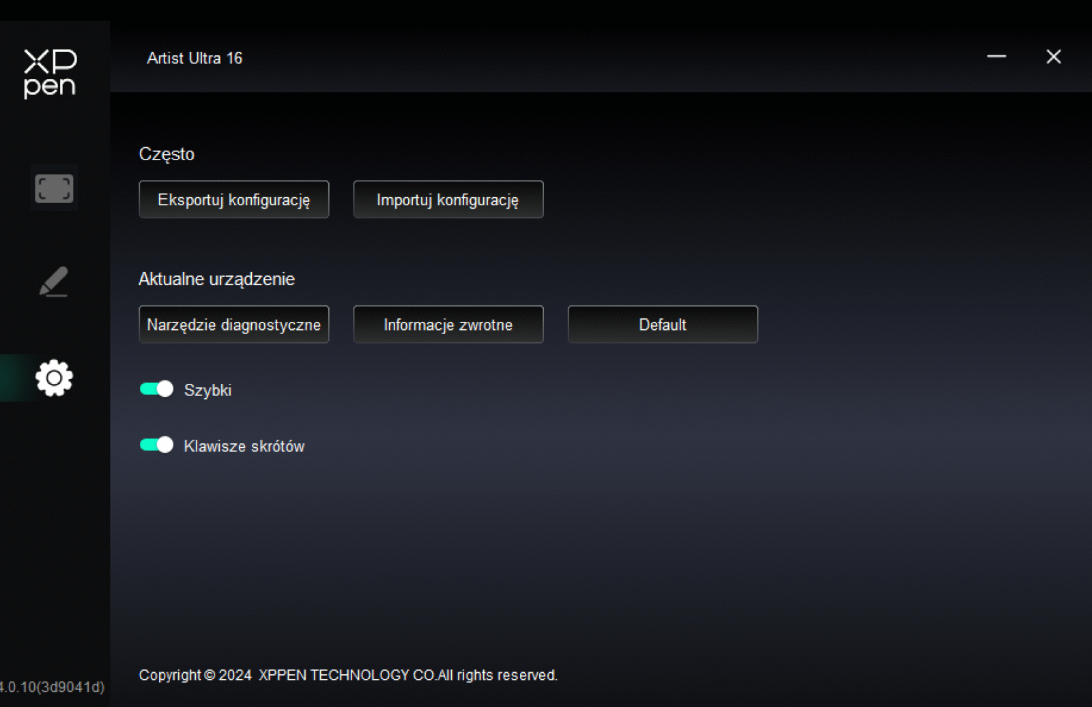The height and width of the screenshot is (707, 1092).
Task: Click the Klawisze skrótów label text
Action: point(244,446)
